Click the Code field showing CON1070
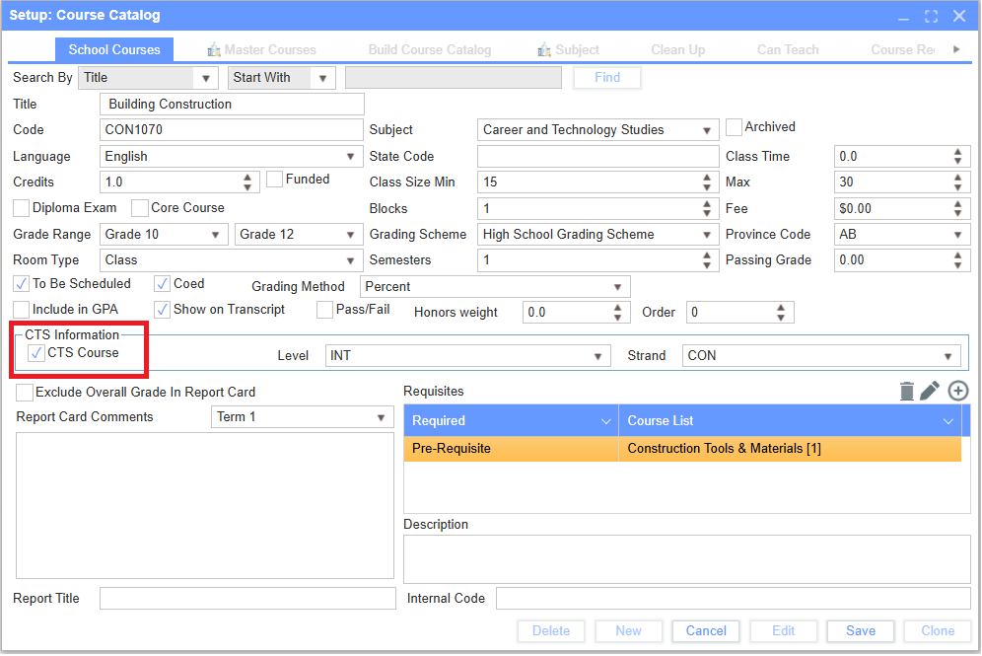Image resolution: width=982 pixels, height=656 pixels. coord(232,130)
